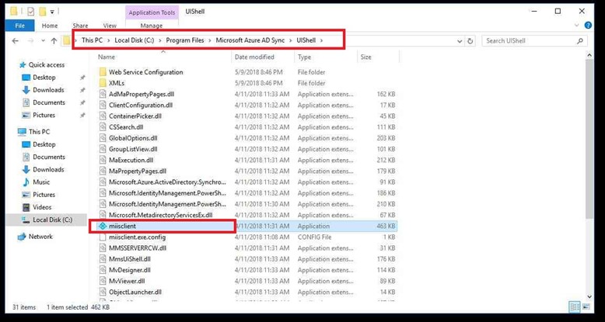Select the miisclient application file

coord(124,226)
